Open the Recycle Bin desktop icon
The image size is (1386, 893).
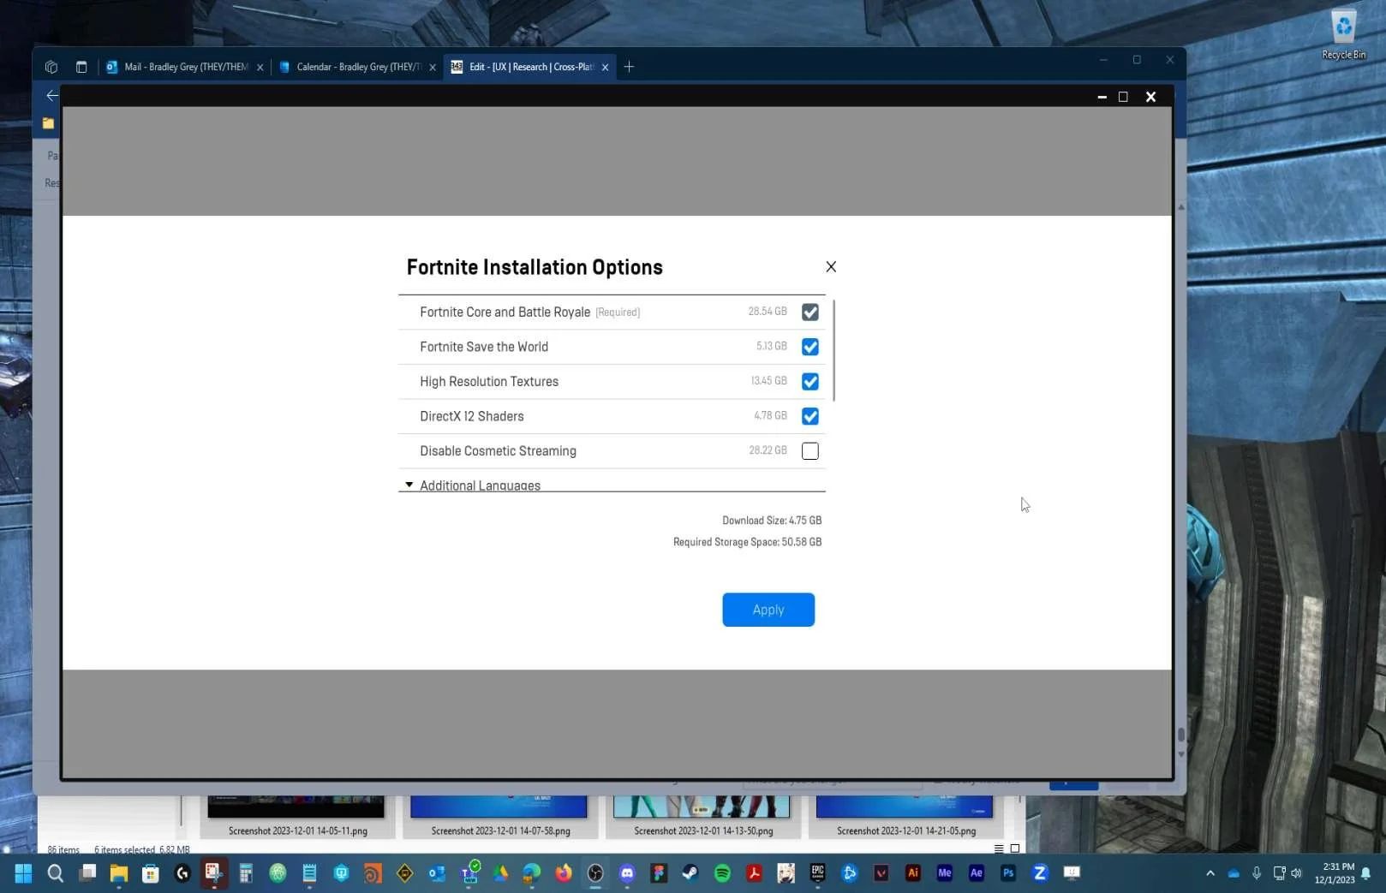[x=1343, y=35]
